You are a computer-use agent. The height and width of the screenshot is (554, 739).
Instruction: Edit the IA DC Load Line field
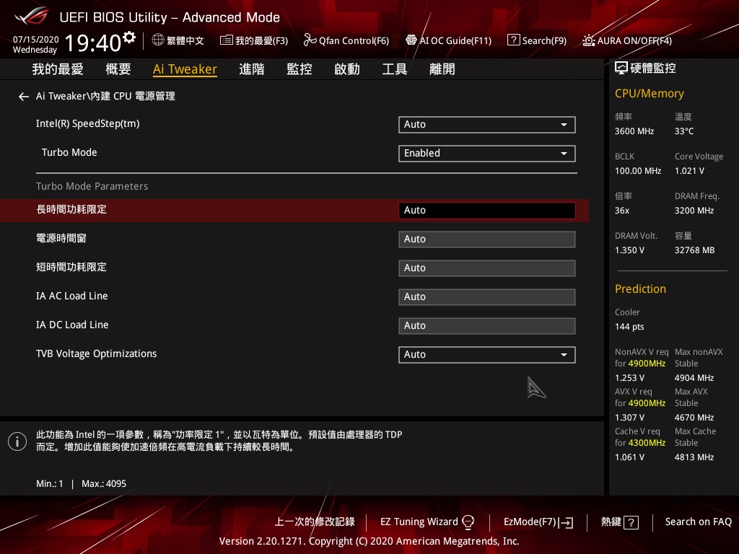pyautogui.click(x=487, y=326)
